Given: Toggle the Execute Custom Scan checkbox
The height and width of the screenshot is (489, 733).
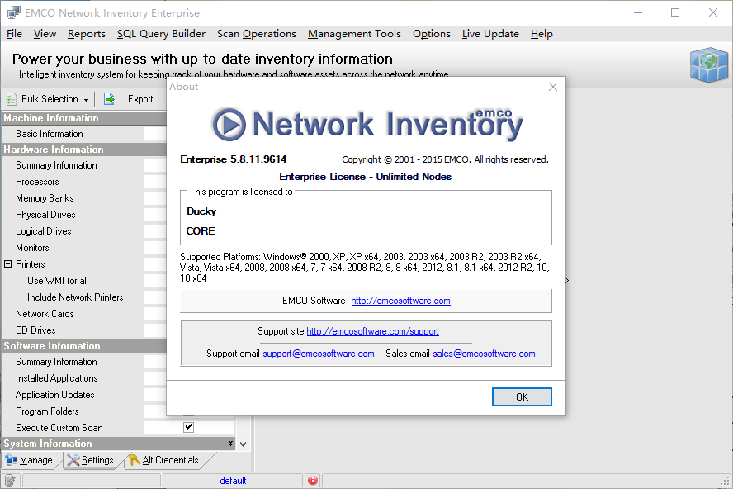Looking at the screenshot, I should click(188, 427).
